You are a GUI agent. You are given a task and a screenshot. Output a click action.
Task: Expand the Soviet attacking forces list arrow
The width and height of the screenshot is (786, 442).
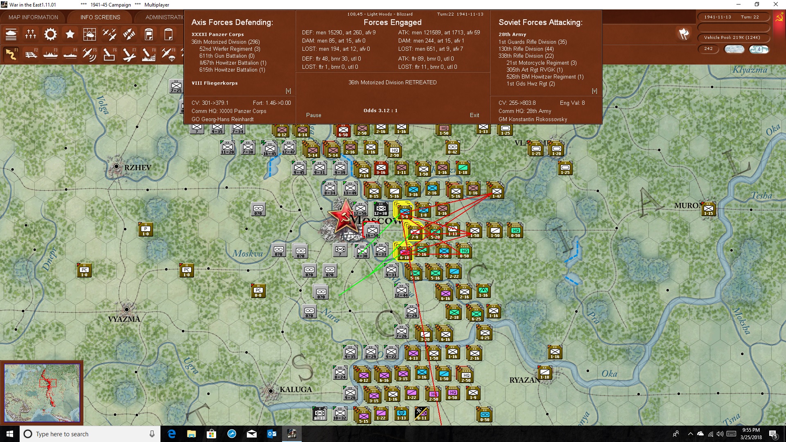click(x=594, y=91)
